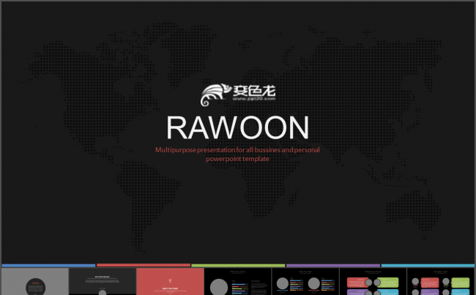Select the green color bar
This screenshot has width=476, height=295.
click(x=238, y=265)
